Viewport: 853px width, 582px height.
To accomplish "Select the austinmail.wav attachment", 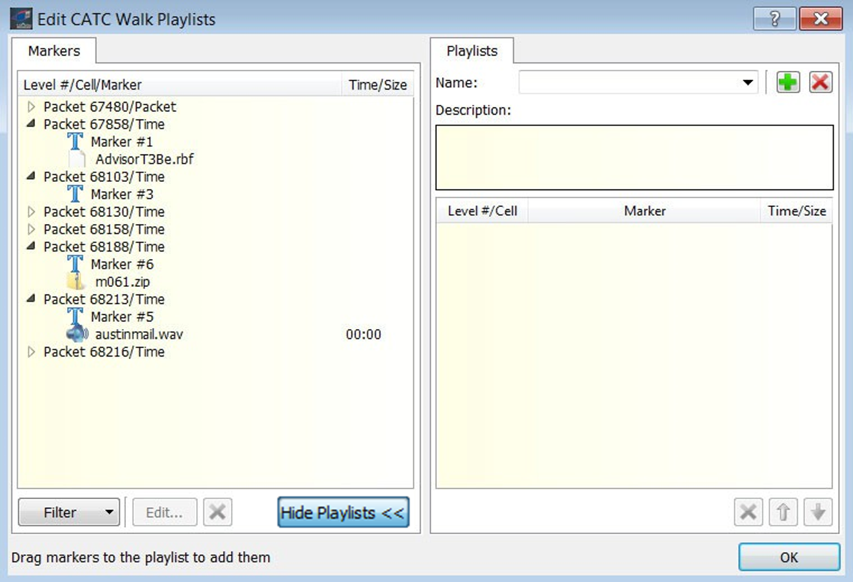I will (139, 334).
